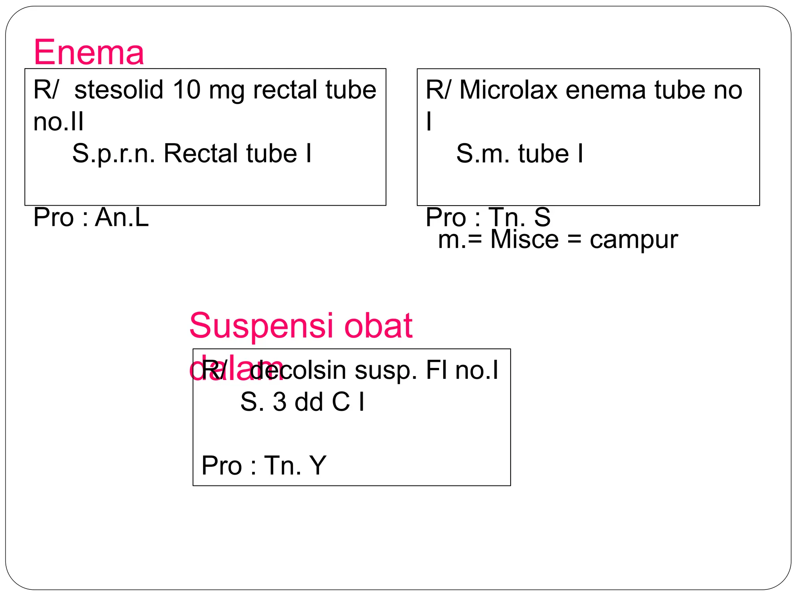
Task: Select the Microlax enema tube no line
Action: click(584, 90)
